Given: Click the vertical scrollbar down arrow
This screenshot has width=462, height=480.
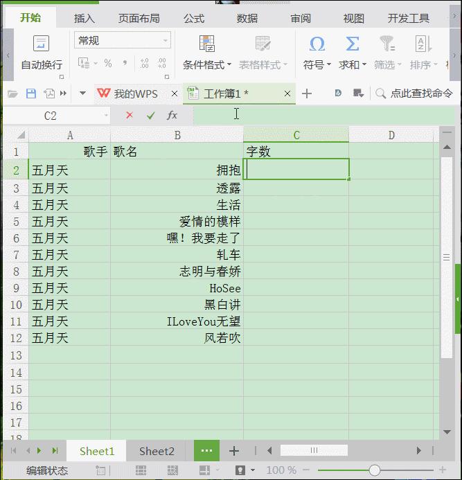Looking at the screenshot, I should coord(447,432).
